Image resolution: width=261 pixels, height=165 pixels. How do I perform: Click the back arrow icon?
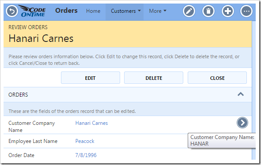12,11
